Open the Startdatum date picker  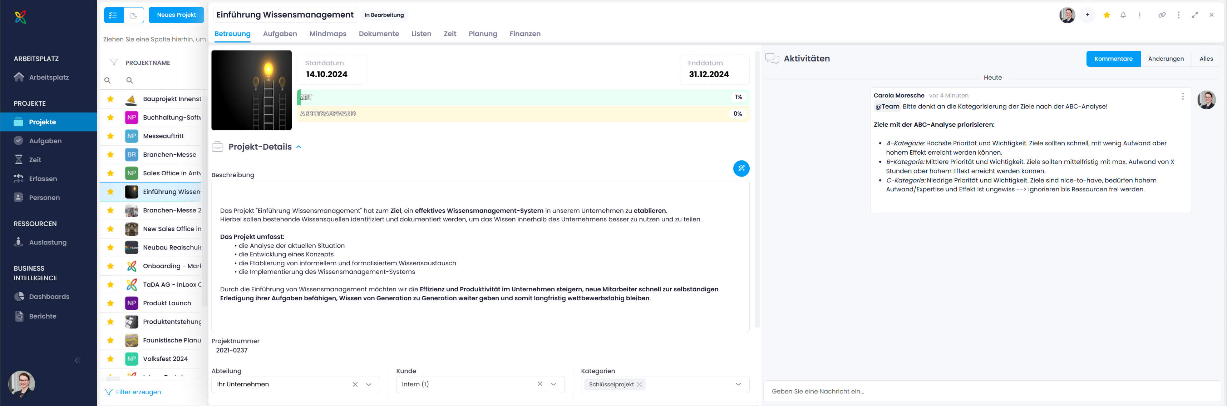[332, 70]
